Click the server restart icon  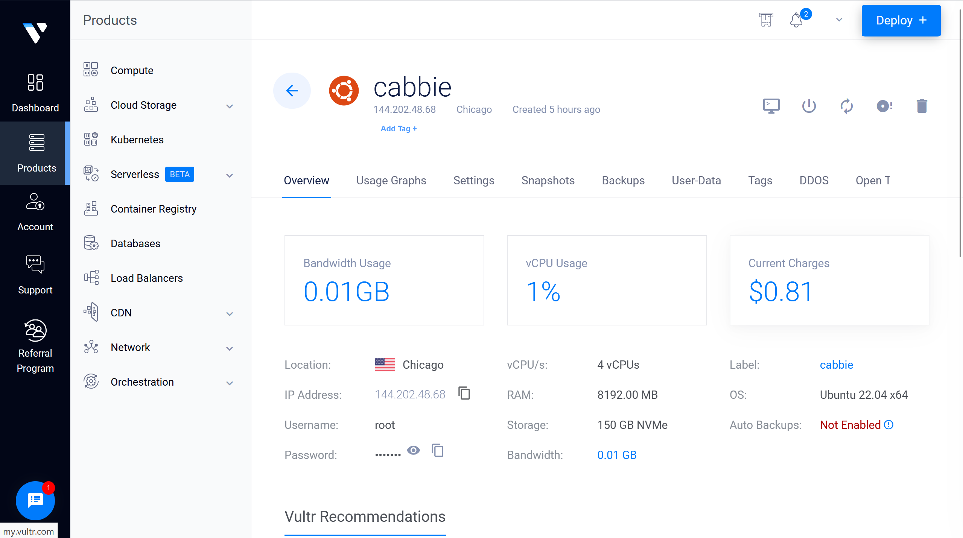846,106
